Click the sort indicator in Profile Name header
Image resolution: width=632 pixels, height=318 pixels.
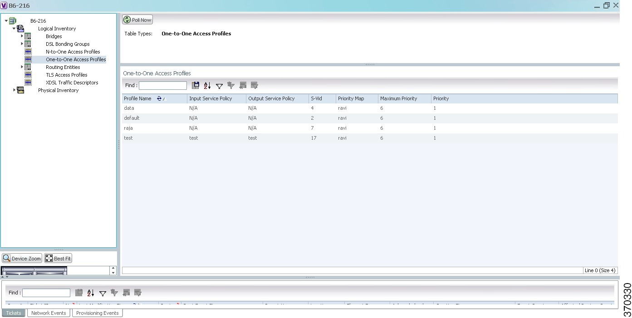coord(161,98)
